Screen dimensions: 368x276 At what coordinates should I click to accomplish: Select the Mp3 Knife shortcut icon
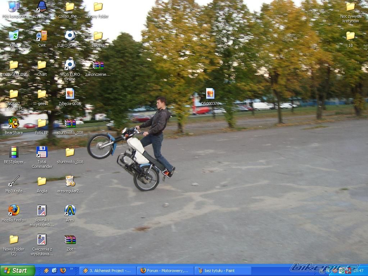[14, 181]
